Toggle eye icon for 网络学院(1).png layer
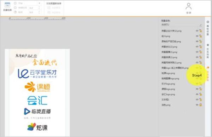Screen dimensions: 212x137 197,63
